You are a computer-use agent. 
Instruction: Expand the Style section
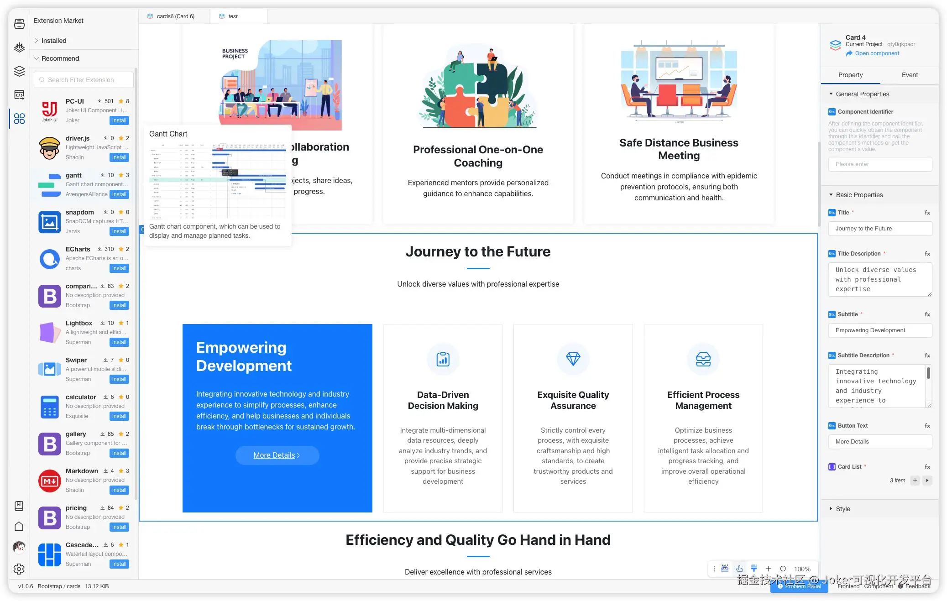click(842, 509)
